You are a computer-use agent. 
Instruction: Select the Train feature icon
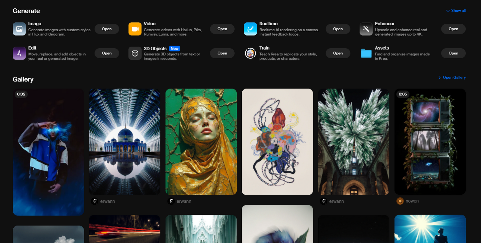coord(250,53)
